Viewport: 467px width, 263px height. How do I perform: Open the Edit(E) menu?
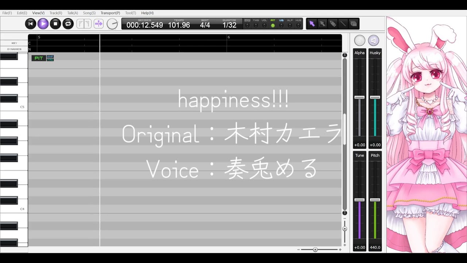22,13
